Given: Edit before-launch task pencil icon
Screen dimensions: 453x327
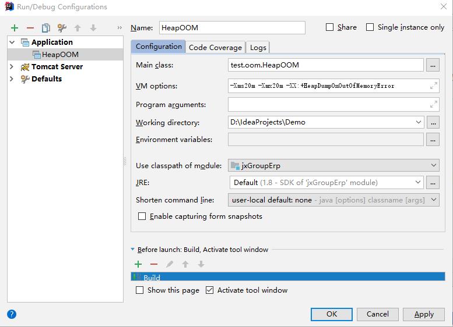Looking at the screenshot, I should point(170,264).
